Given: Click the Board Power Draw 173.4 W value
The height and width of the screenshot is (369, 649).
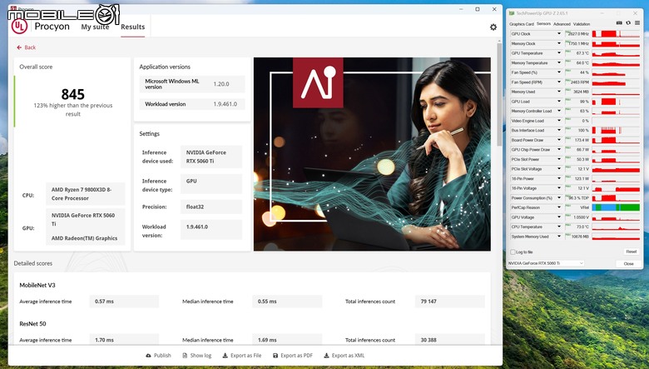Looking at the screenshot, I should tap(582, 140).
